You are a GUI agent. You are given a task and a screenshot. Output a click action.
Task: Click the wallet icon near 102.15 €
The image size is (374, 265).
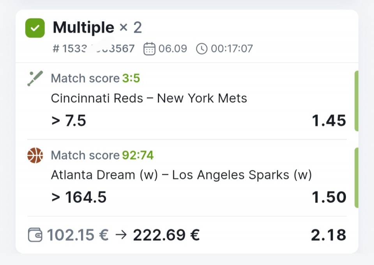click(35, 235)
